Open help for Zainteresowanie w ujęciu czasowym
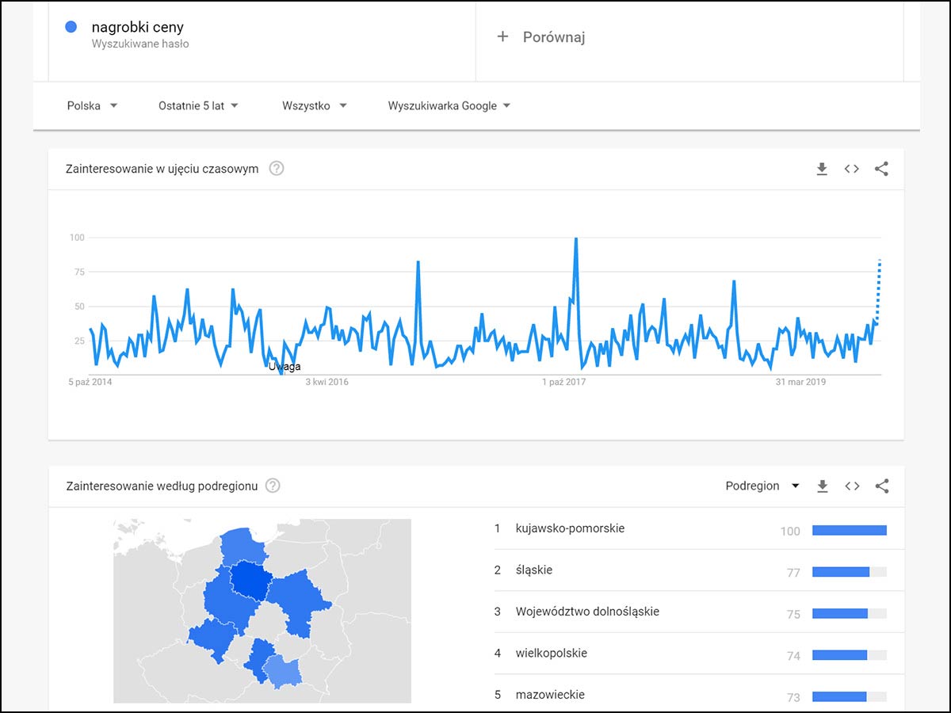This screenshot has width=951, height=713. pyautogui.click(x=277, y=168)
